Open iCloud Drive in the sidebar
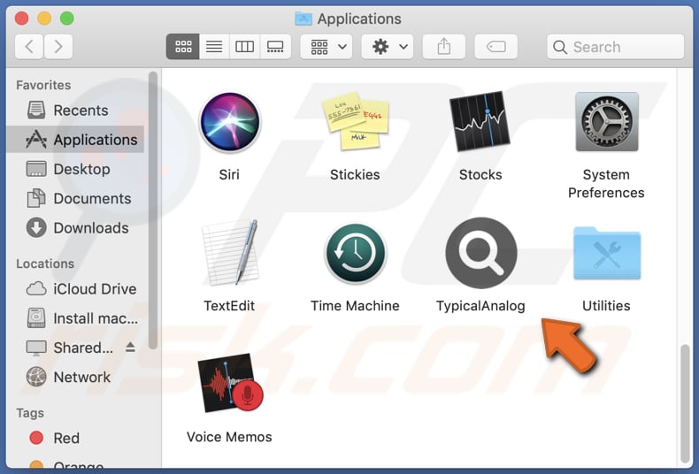699x474 pixels. click(x=75, y=288)
